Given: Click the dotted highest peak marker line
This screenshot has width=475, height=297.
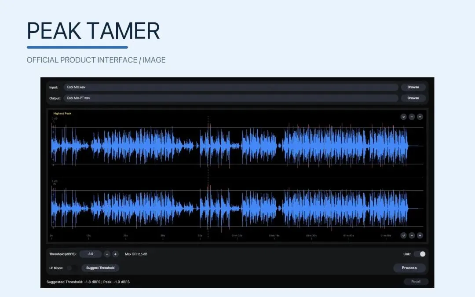Looking at the screenshot, I should (208, 177).
